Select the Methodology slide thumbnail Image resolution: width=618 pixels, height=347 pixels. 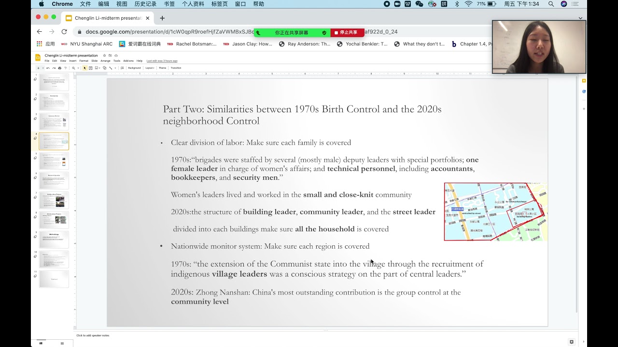(54, 240)
